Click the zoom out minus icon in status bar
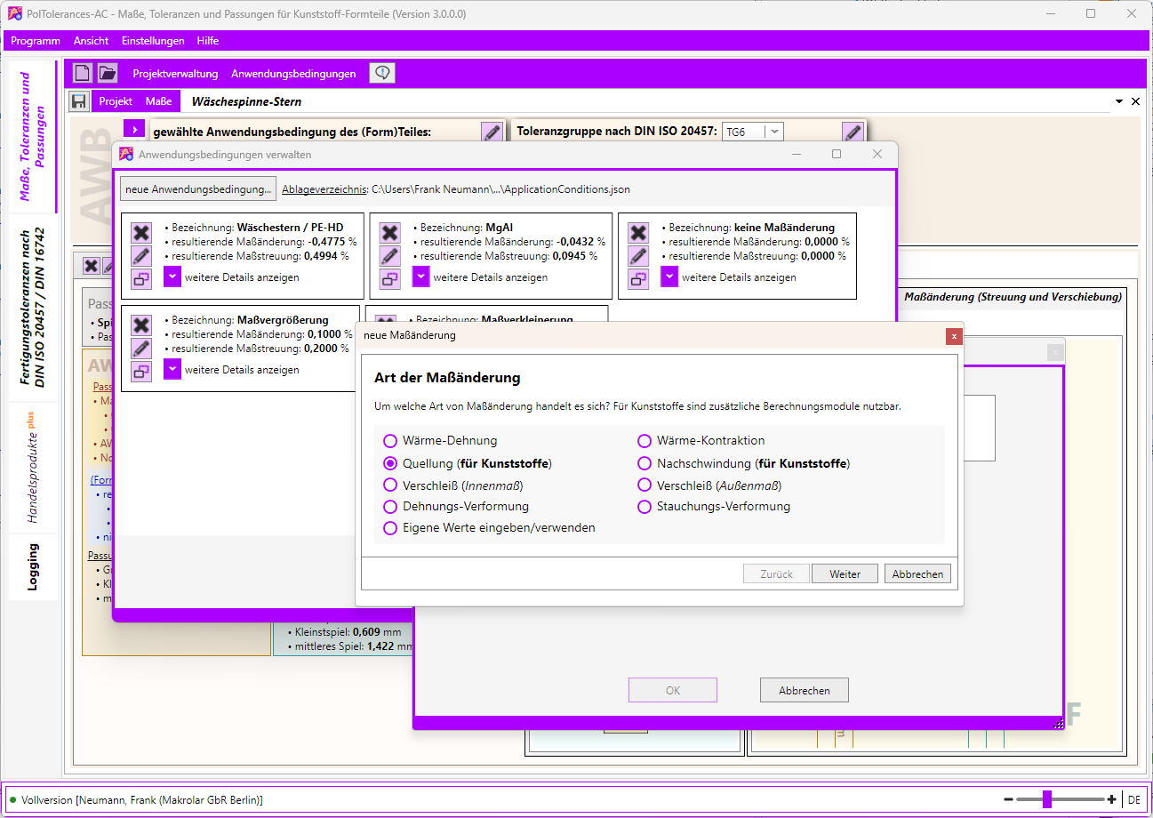1153x818 pixels. 1009,799
